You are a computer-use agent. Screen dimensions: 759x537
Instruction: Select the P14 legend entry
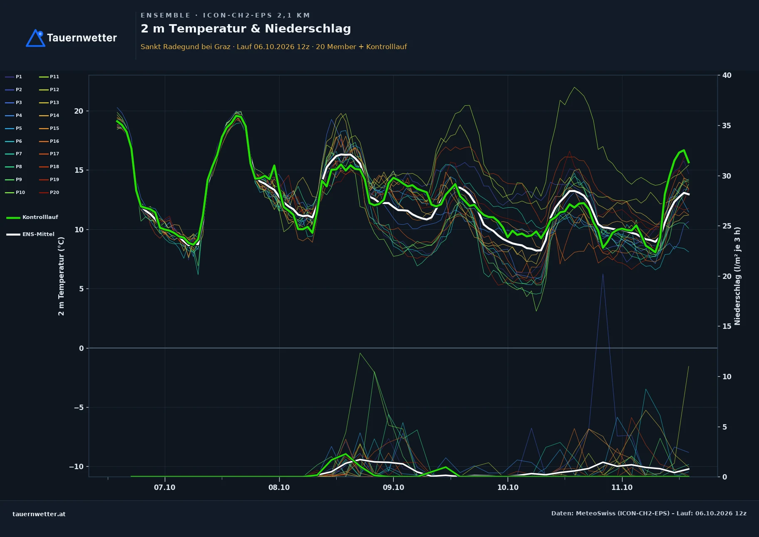(x=49, y=115)
